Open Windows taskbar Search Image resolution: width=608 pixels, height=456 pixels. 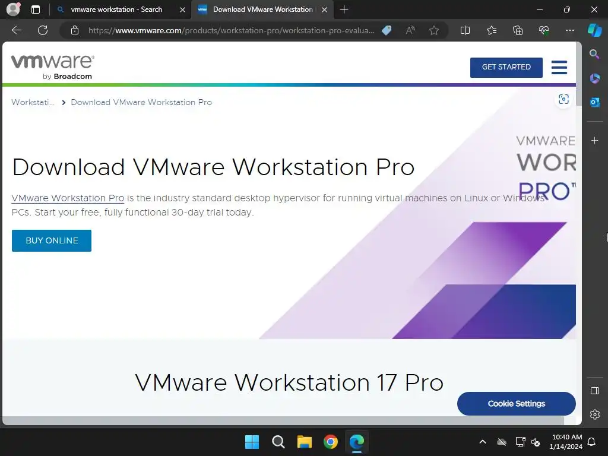pos(278,442)
